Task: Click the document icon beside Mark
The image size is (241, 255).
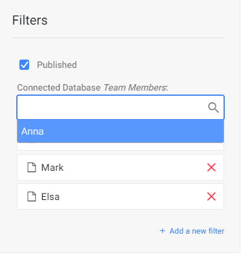Action: click(32, 168)
